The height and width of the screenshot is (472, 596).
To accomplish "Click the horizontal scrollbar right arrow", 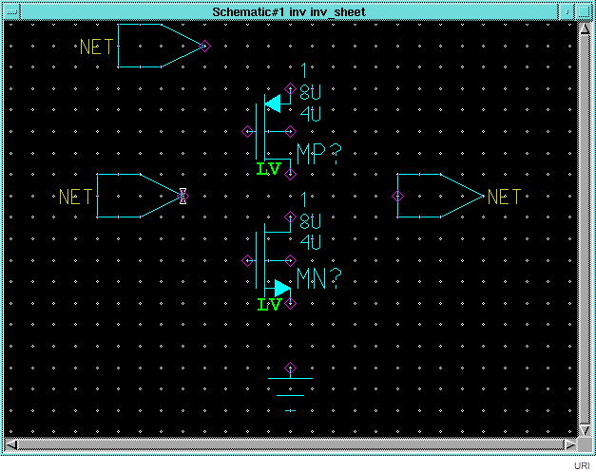I will coord(569,444).
